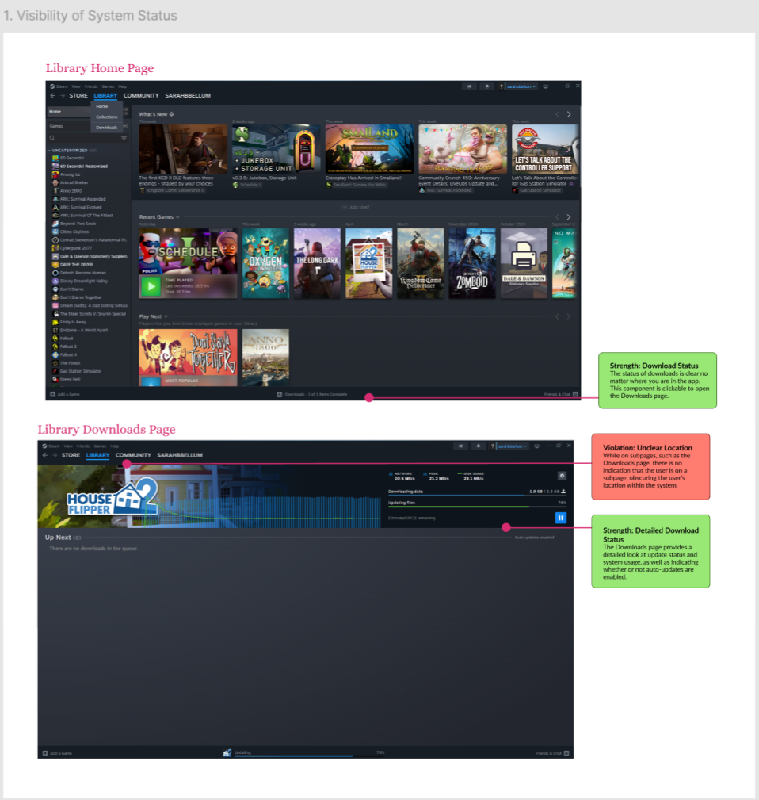Select Collections in Library dropdown menu
Screen dimensions: 759x800
pos(106,117)
